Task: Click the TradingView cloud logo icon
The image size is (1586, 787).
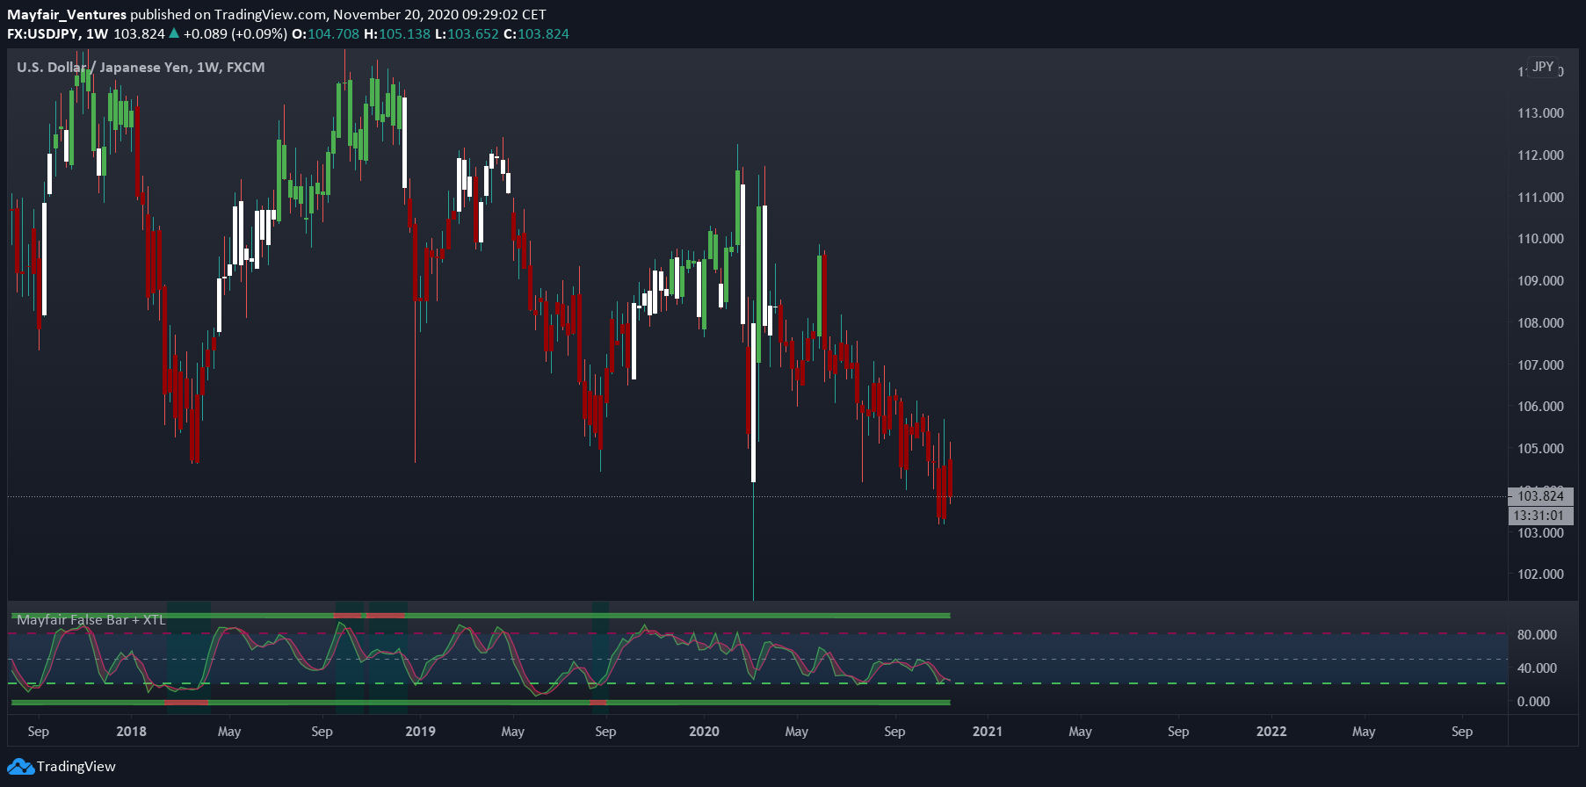Action: 20,767
